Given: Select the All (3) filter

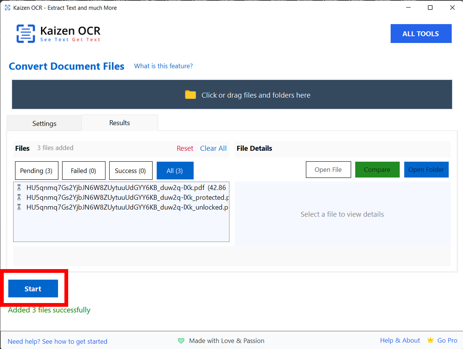Looking at the screenshot, I should tap(175, 171).
